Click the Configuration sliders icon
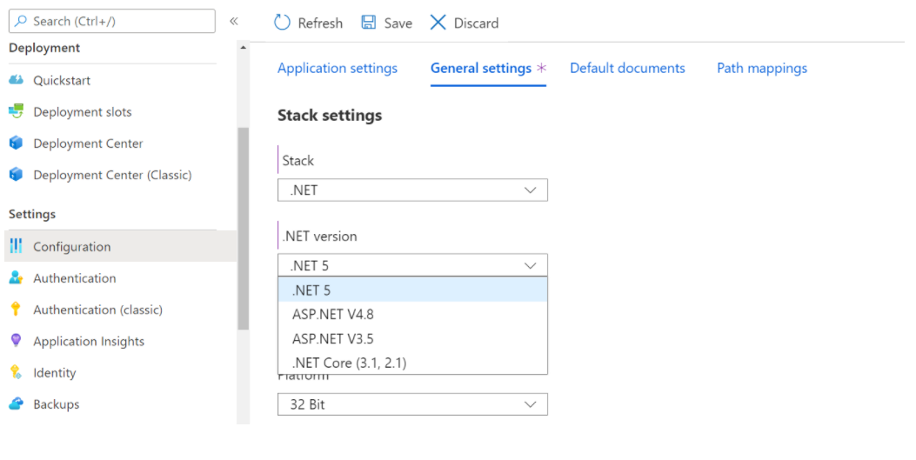 coord(16,247)
